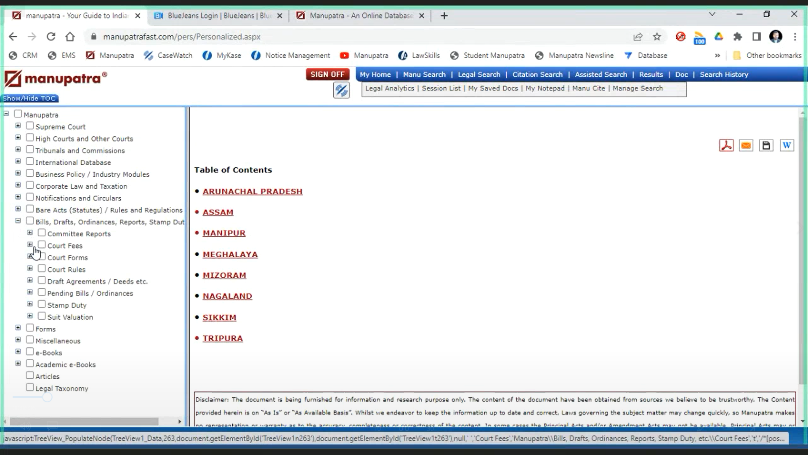Open the CRM bookmark

[23, 55]
